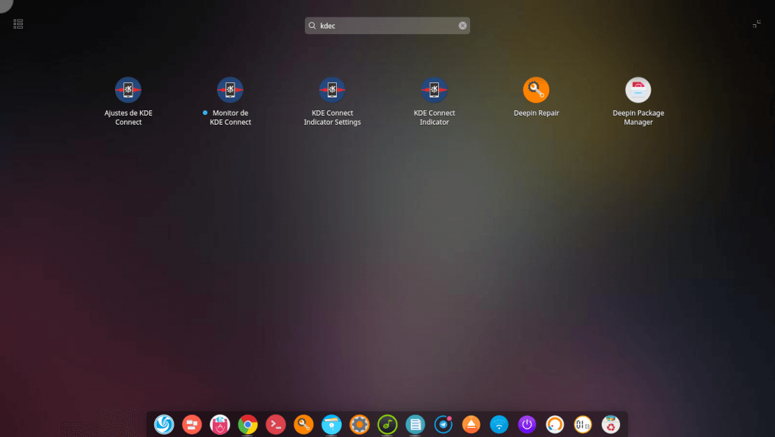Image resolution: width=775 pixels, height=437 pixels.
Task: Open Deepin Repair application
Action: click(536, 91)
